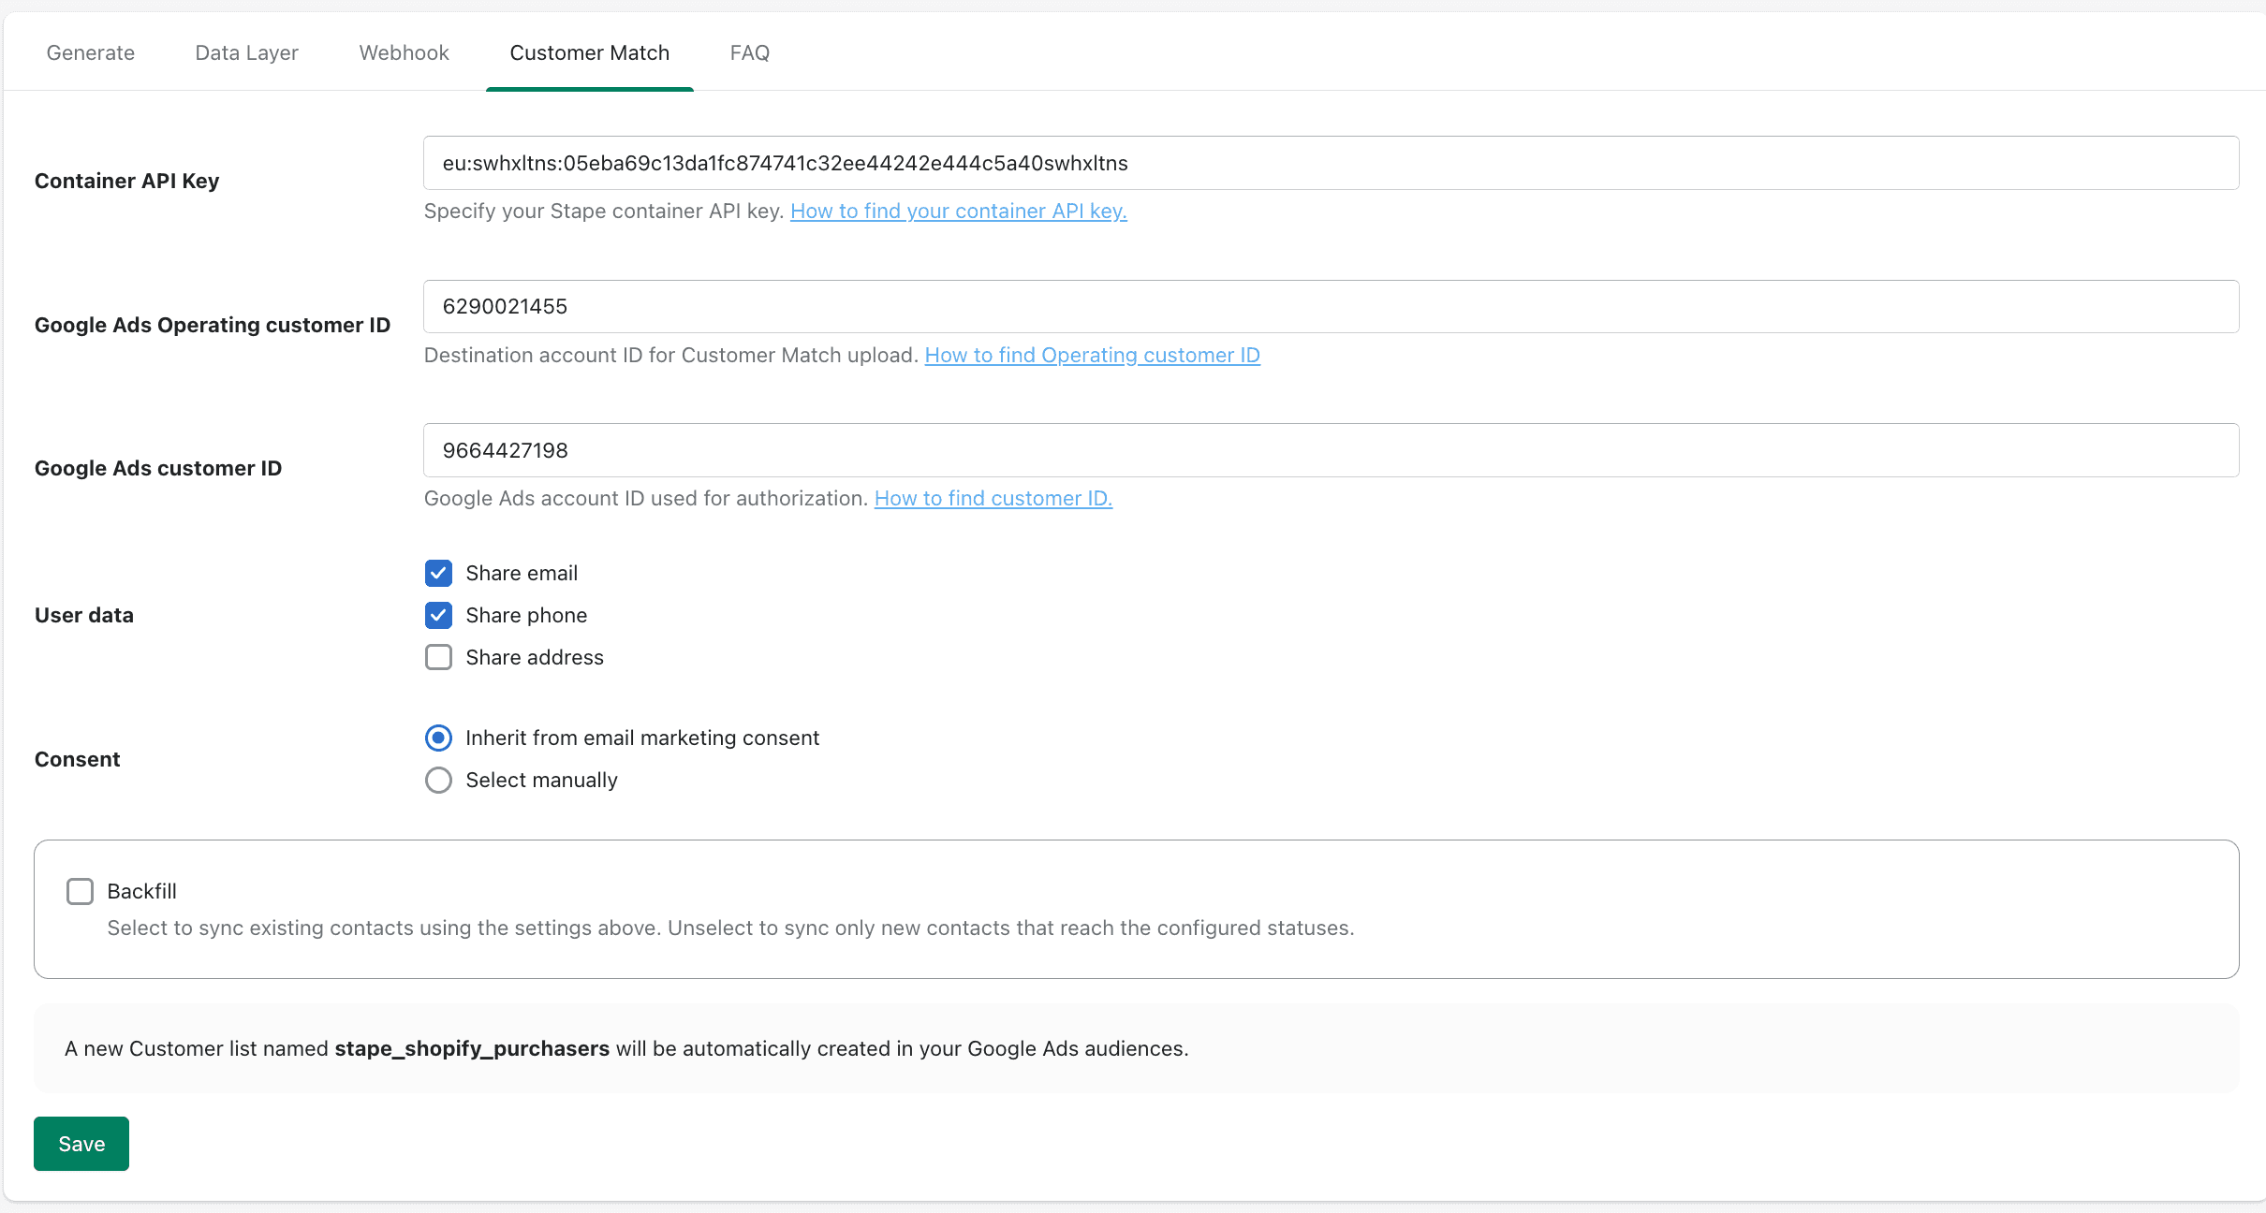2266x1213 pixels.
Task: Follow the How to find customer ID link
Action: click(993, 498)
